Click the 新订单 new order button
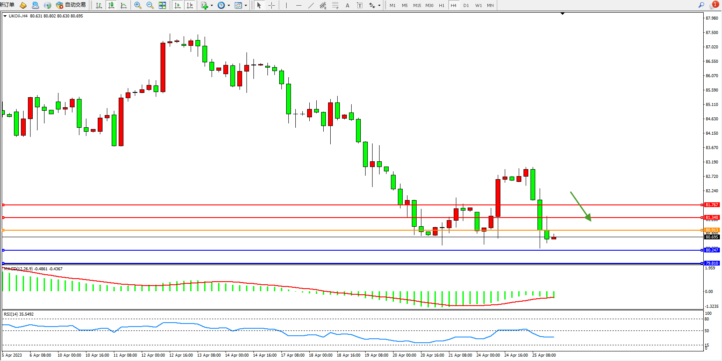The height and width of the screenshot is (361, 722). (7, 5)
